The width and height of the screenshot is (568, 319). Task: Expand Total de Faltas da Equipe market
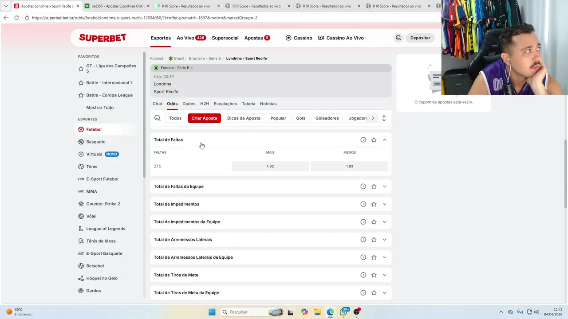tap(384, 187)
